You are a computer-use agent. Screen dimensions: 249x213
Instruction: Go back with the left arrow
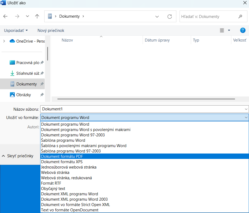[5, 16]
